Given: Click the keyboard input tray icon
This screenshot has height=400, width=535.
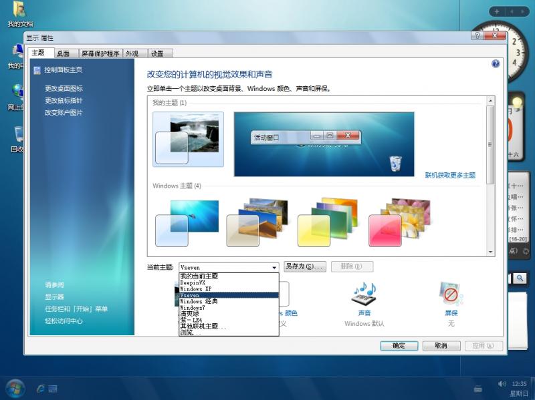Looking at the screenshot, I should 478,389.
